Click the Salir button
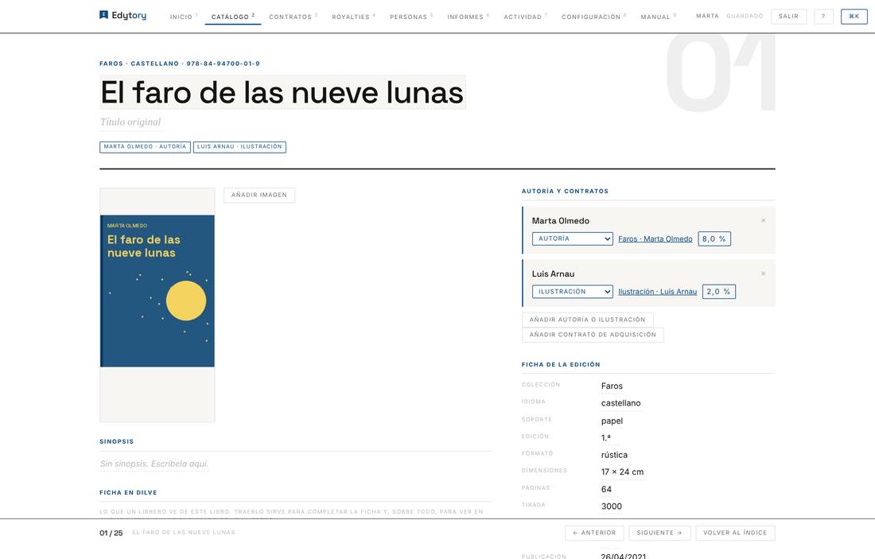The image size is (875, 559). [788, 16]
